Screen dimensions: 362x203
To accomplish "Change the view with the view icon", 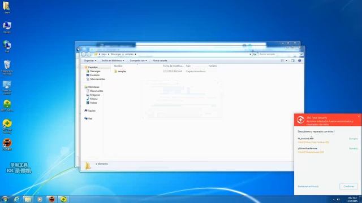I will 282,60.
